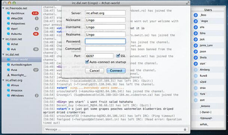Click the #chat channel chat bubble icon
The image size is (228, 135).
click(x=8, y=44)
